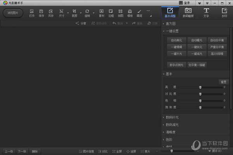
Task: Apply 严重白平衡 correction
Action: [x=217, y=47]
